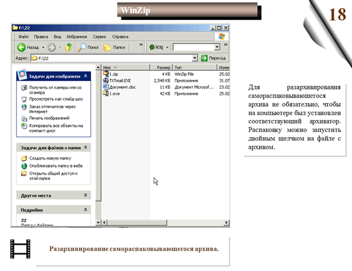Open the Справка menu
Image resolution: width=352 pixels, height=271 pixels.
(x=120, y=37)
